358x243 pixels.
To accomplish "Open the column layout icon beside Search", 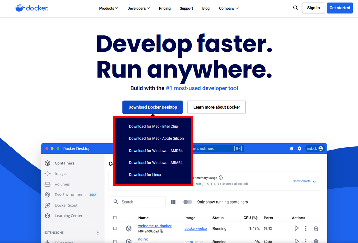I will [x=173, y=202].
